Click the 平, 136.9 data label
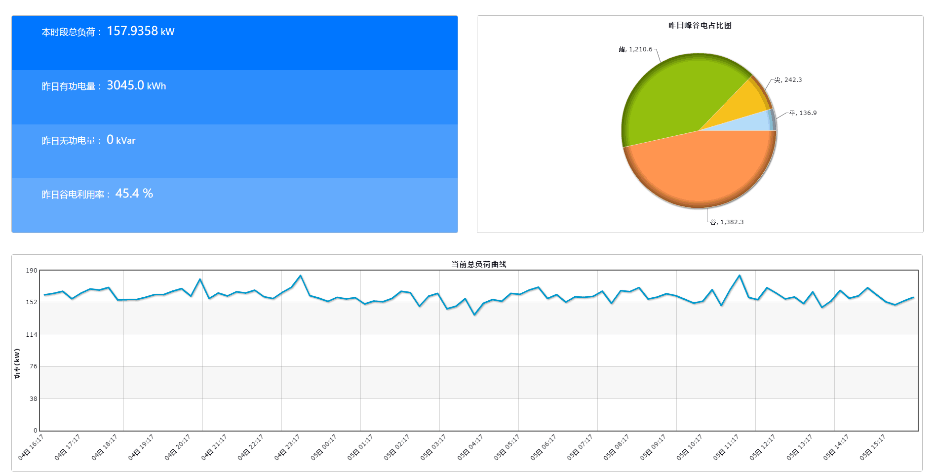Viewport: 936px width, 476px height. coord(803,113)
